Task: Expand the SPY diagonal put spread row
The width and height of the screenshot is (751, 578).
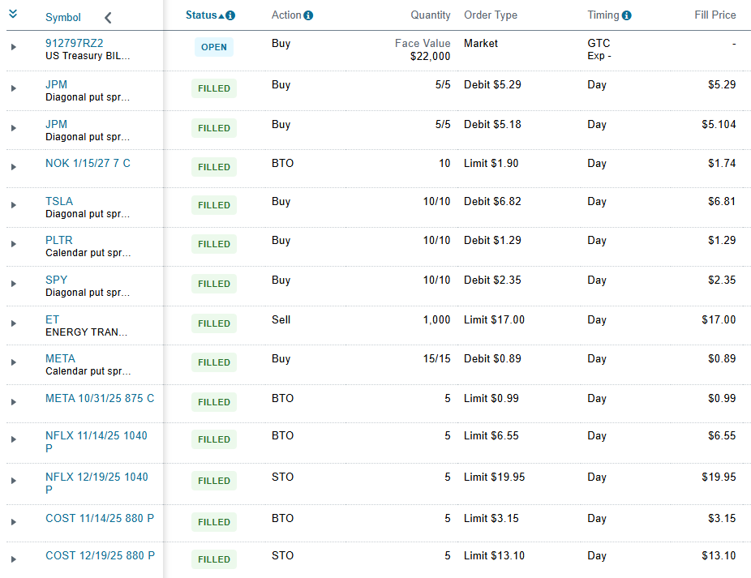Action: [14, 284]
